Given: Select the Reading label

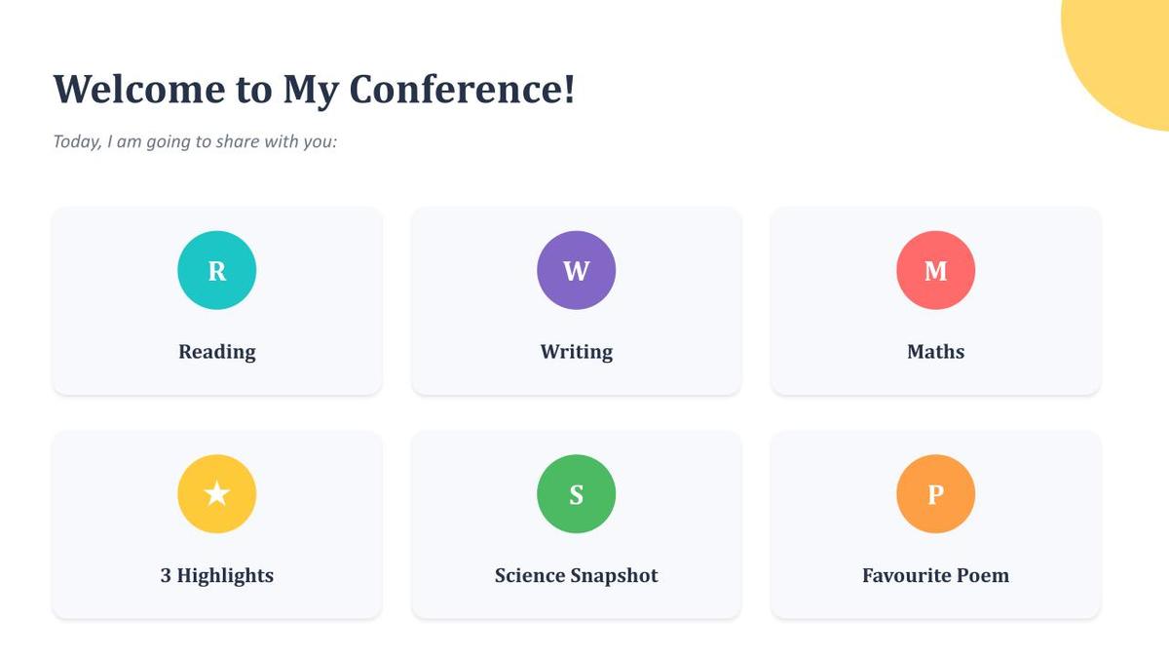Looking at the screenshot, I should (x=216, y=352).
